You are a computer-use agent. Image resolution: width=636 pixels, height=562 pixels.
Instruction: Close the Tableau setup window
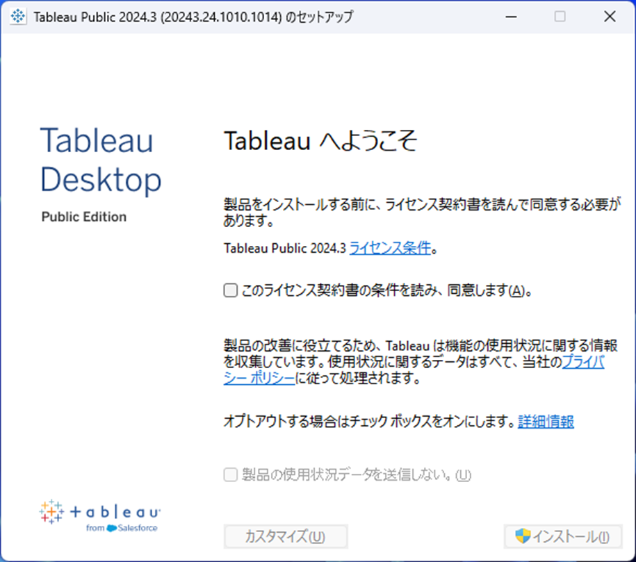click(x=610, y=17)
